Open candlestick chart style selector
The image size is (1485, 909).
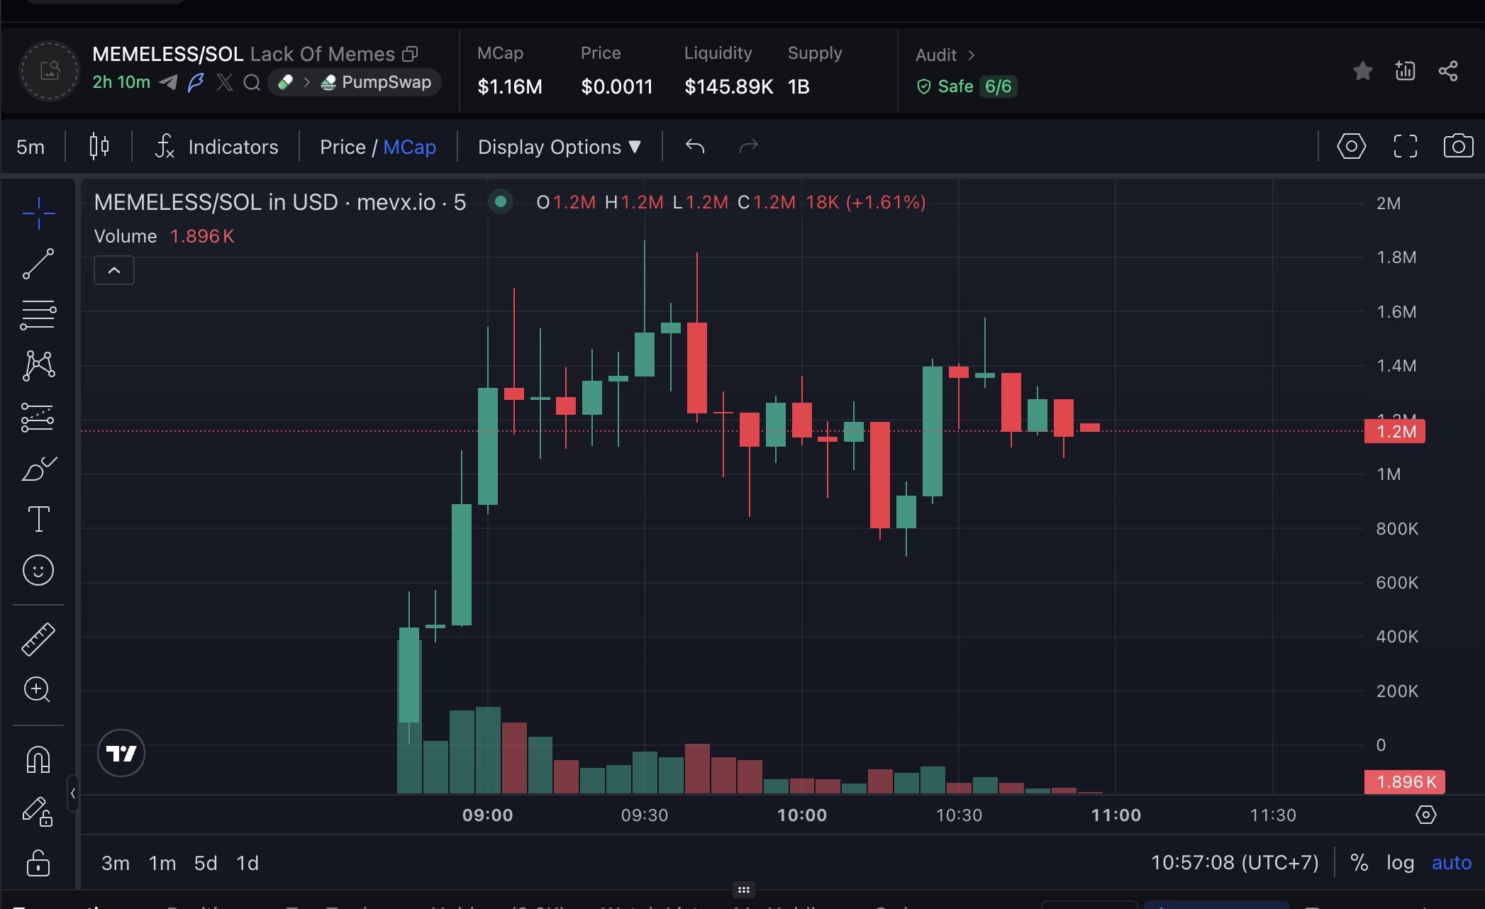(x=99, y=147)
